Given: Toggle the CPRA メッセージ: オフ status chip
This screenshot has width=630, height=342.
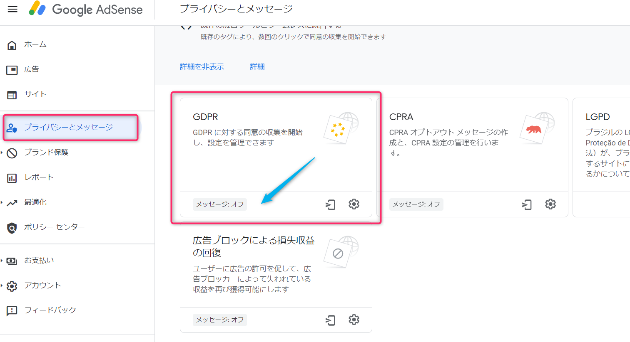Looking at the screenshot, I should pos(416,204).
